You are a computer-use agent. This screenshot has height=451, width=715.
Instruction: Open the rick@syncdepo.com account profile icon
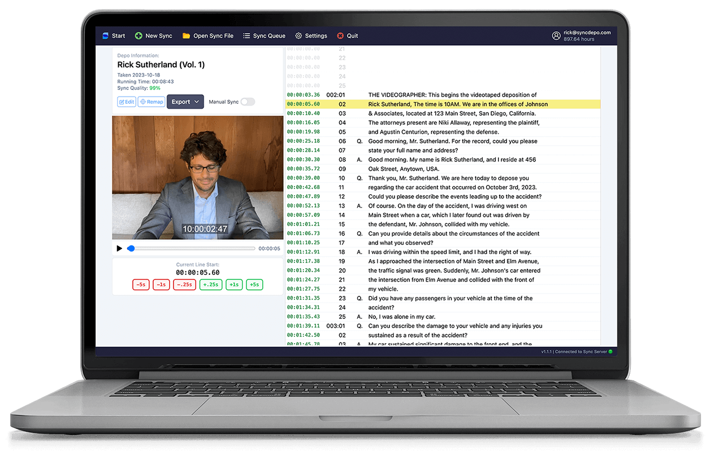pos(556,36)
